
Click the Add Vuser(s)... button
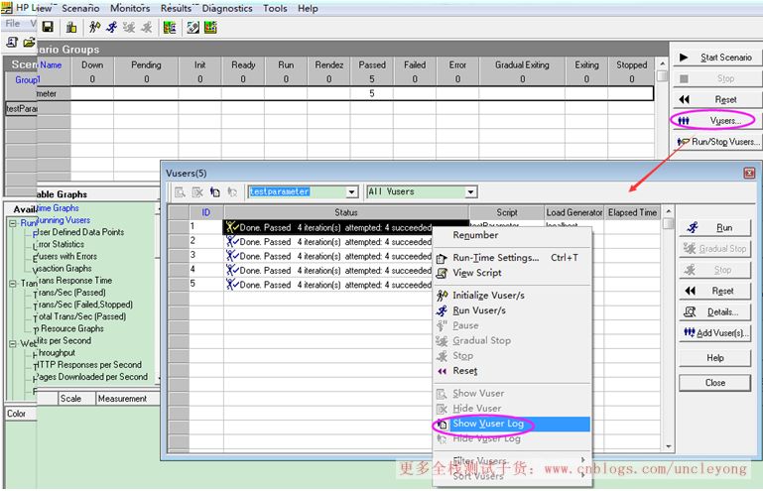coord(714,333)
